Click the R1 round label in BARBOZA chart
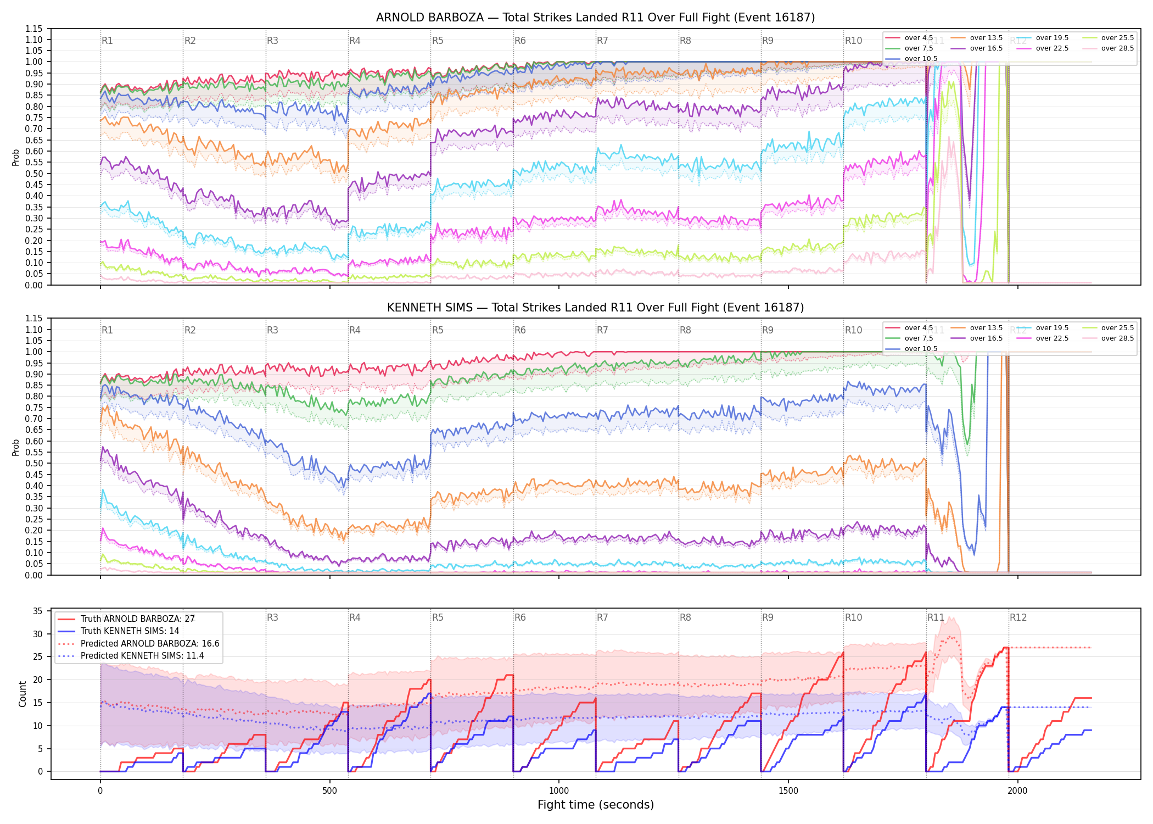 tap(107, 41)
